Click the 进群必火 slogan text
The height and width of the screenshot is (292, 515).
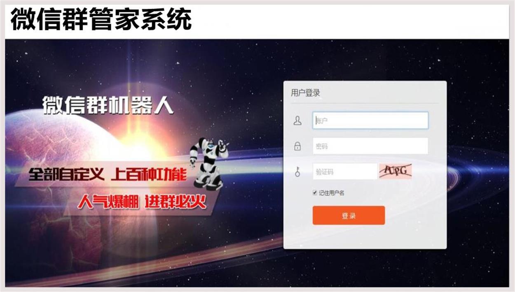(x=176, y=202)
